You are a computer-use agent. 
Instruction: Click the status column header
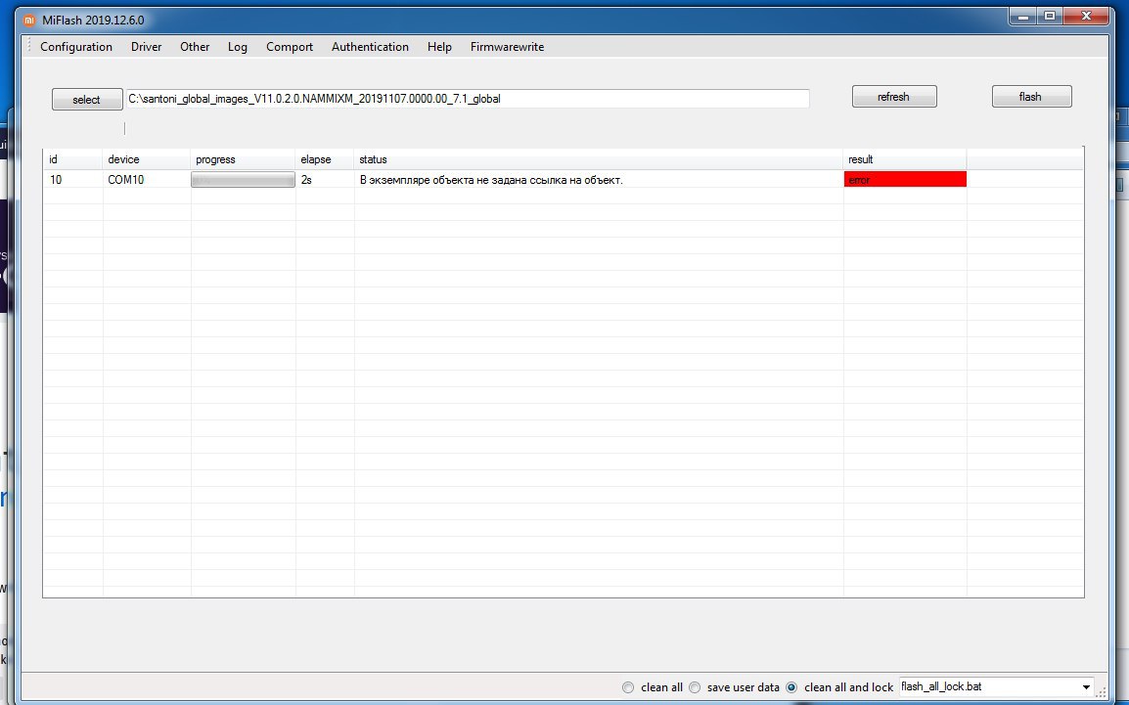click(599, 159)
